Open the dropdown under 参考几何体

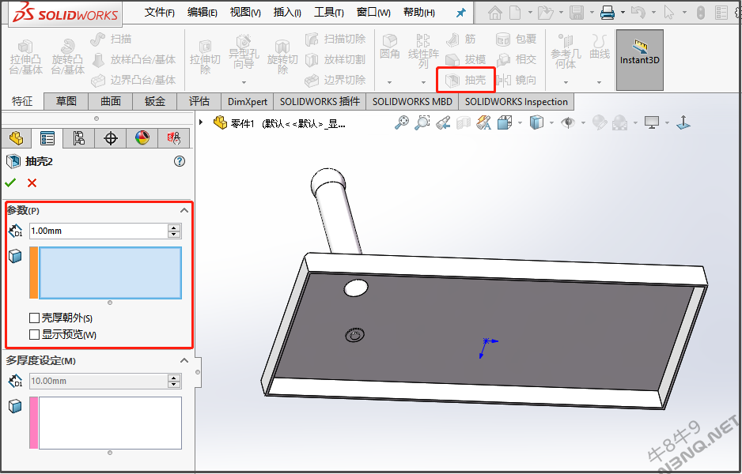click(566, 83)
